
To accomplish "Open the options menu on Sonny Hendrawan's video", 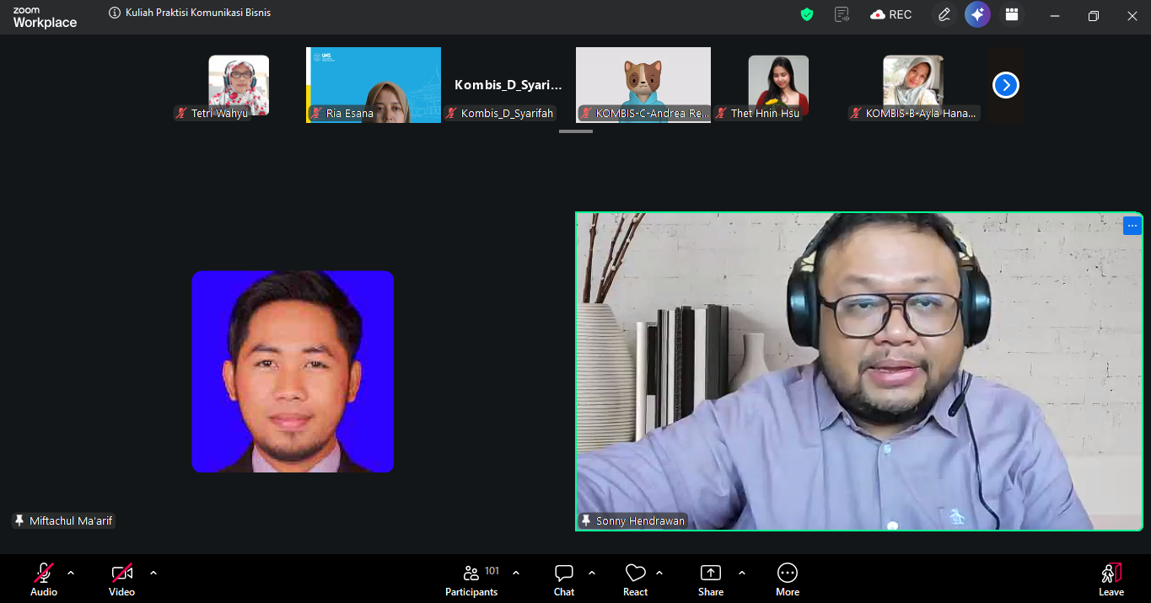I will pyautogui.click(x=1132, y=226).
